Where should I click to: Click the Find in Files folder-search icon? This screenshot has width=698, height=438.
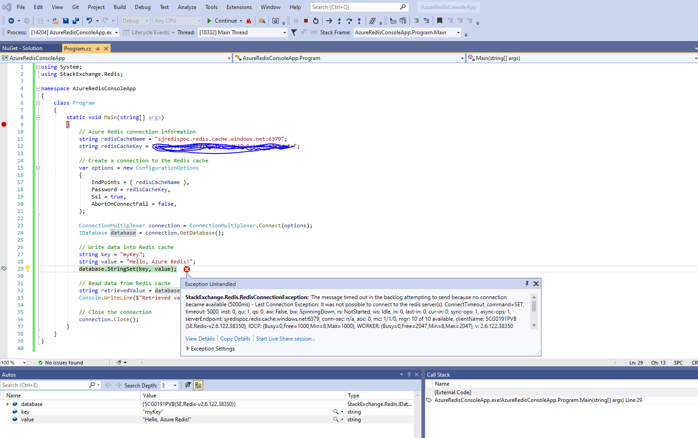pos(262,21)
